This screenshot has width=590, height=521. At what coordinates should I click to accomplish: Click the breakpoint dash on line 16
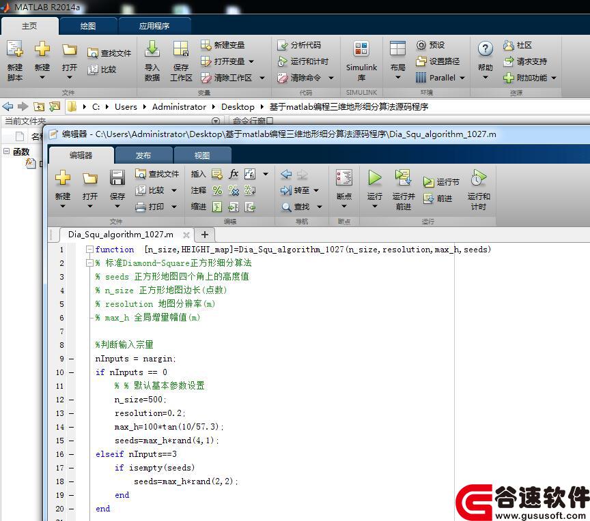[71, 454]
